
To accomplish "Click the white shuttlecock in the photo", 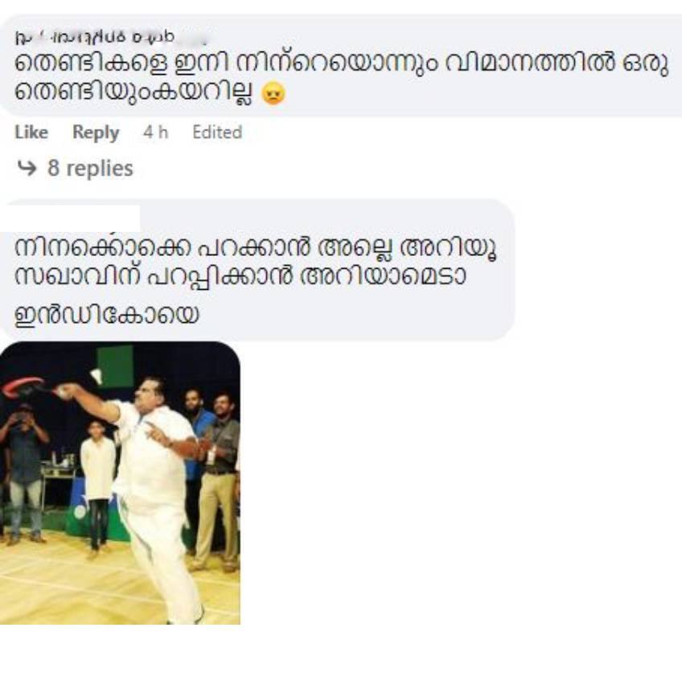I will point(96,376).
